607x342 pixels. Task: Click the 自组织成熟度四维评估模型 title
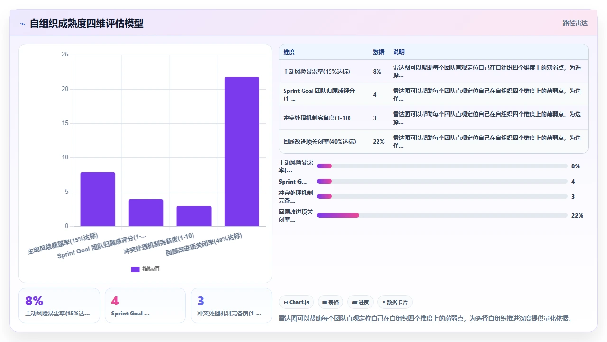coord(86,23)
